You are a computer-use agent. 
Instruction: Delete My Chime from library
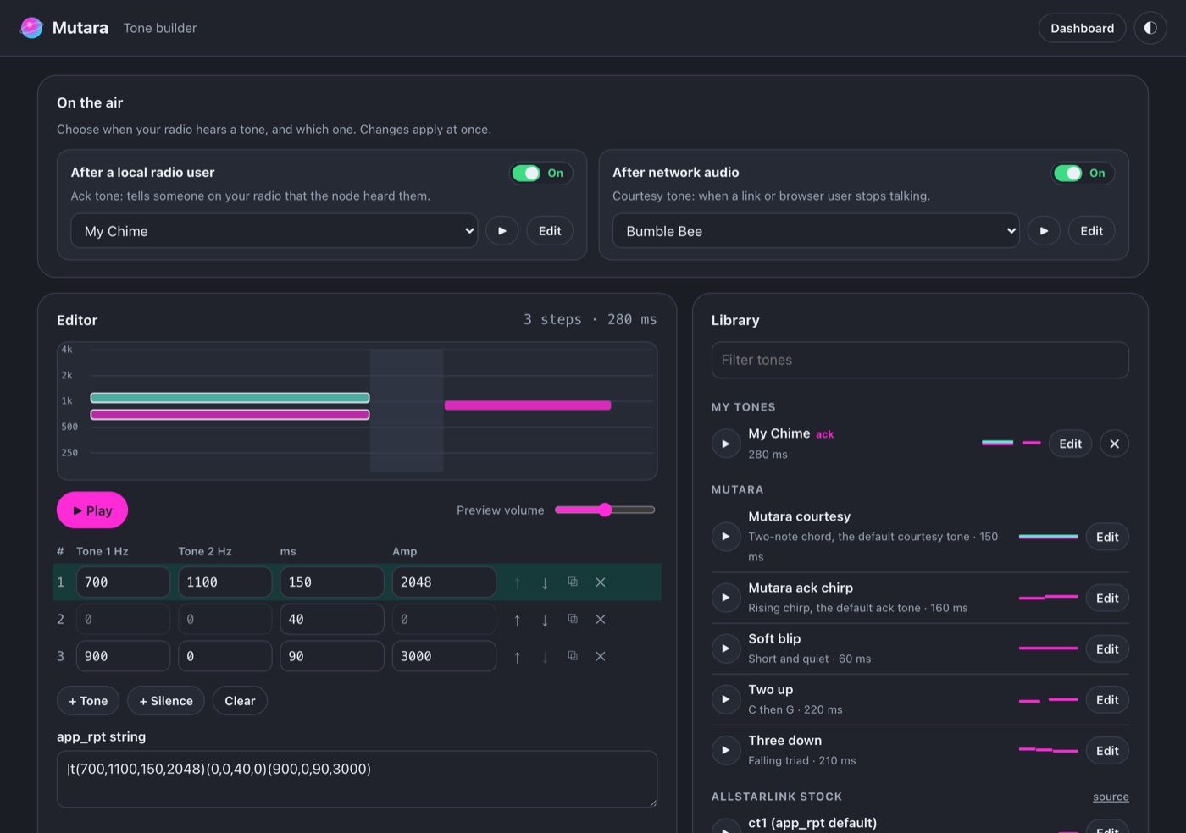pos(1114,444)
